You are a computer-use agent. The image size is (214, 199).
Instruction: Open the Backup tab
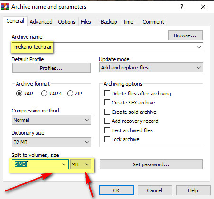(109, 22)
